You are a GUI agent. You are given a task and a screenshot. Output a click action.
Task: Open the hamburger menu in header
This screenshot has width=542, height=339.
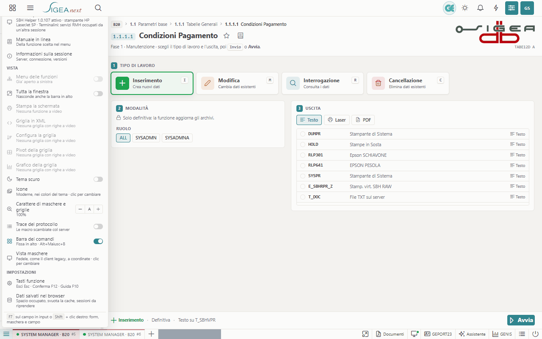30,8
